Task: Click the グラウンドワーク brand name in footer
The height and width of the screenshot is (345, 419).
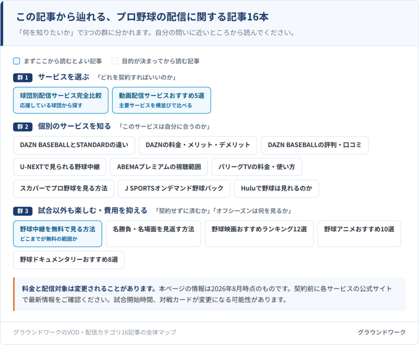Action: pyautogui.click(x=382, y=332)
